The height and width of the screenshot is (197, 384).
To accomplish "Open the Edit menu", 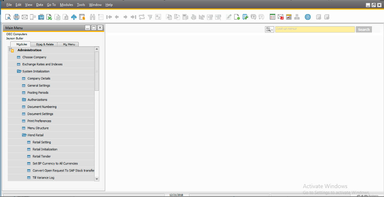I will [x=18, y=5].
